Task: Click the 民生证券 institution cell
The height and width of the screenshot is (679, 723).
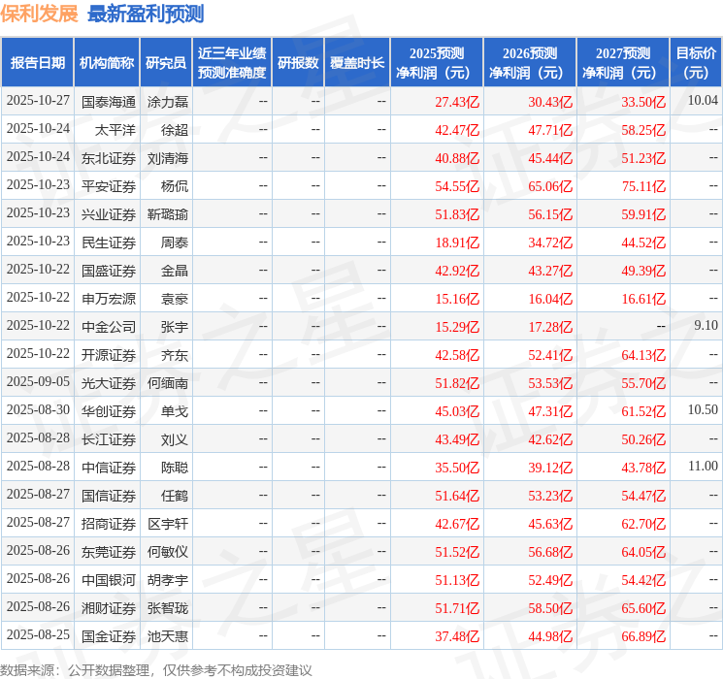Action: click(109, 242)
